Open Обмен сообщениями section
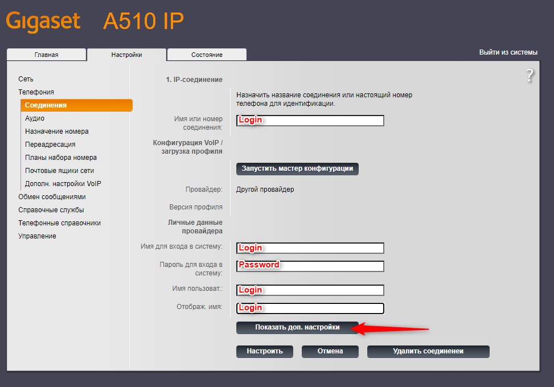The height and width of the screenshot is (387, 554). [x=52, y=197]
